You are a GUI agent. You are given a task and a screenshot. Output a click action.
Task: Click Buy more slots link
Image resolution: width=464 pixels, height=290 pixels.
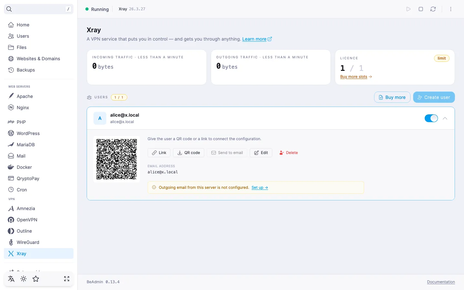click(356, 77)
